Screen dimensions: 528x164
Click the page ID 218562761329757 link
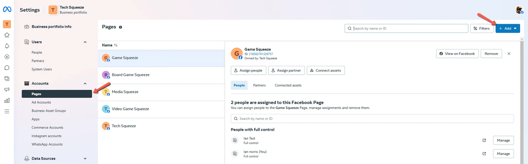tap(261, 54)
